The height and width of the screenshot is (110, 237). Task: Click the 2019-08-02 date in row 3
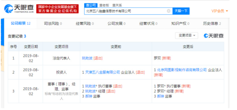coord(31,91)
